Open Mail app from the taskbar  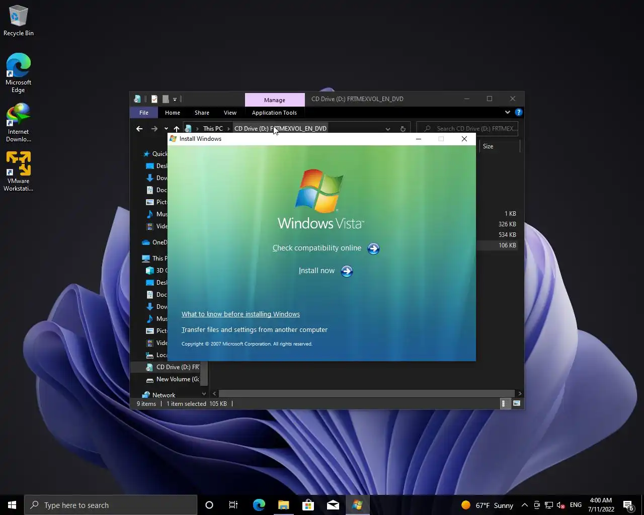point(333,505)
